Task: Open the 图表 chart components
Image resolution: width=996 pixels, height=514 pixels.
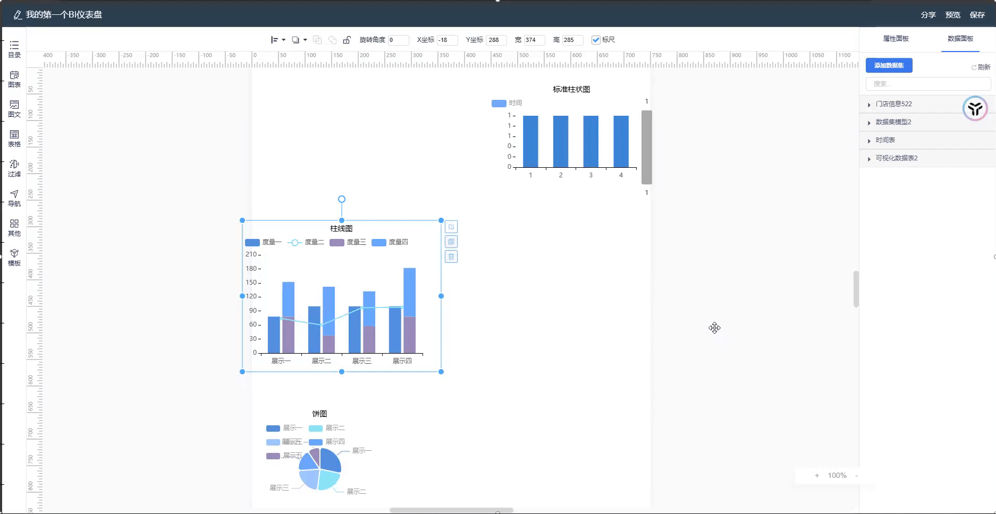Action: 14,79
